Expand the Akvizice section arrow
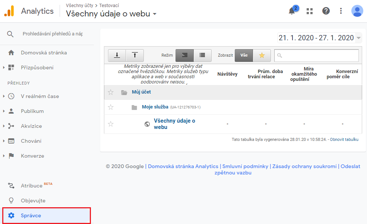The width and height of the screenshot is (367, 224). [4, 126]
